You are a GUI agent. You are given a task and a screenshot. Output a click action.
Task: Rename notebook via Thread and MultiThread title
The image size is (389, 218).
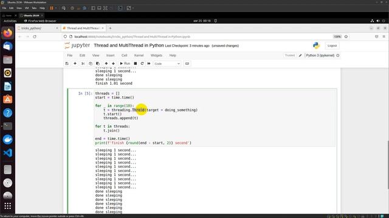129,45
